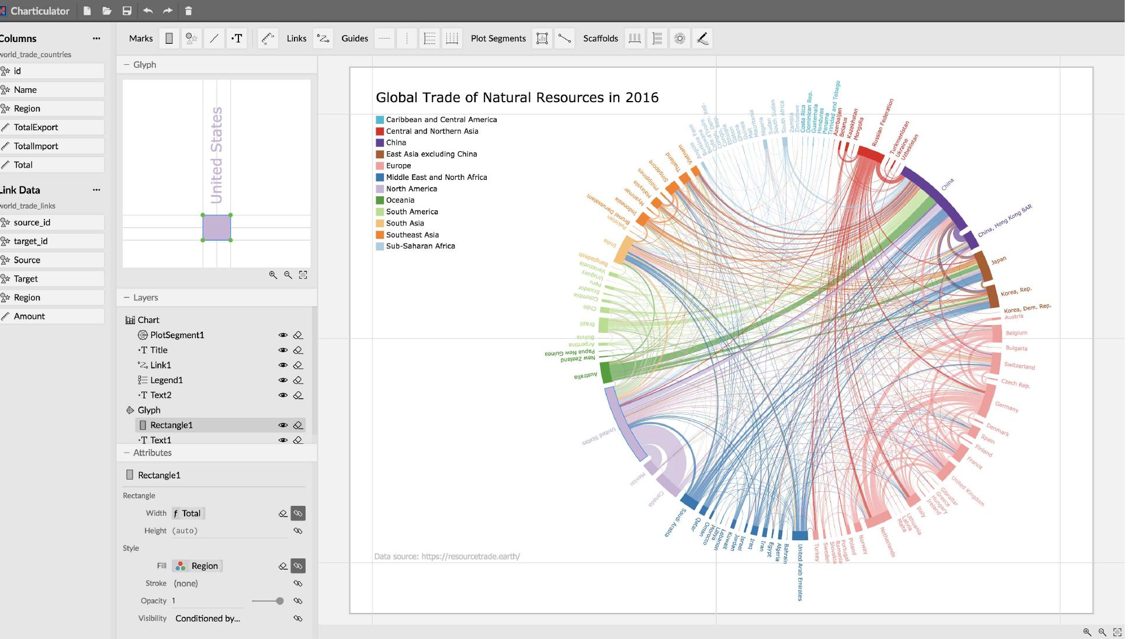1130x639 pixels.
Task: Click the Europe legend color swatch
Action: [380, 166]
